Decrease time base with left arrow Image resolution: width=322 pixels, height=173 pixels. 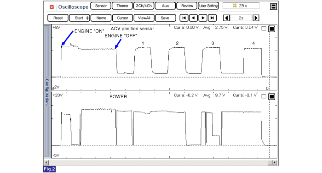point(226,18)
